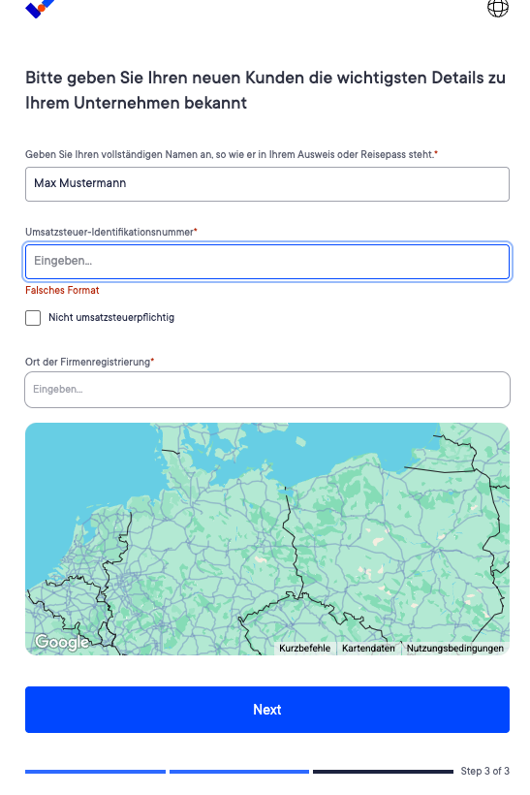Click the Ort der Firmenregistrierung label
This screenshot has height=795, width=530.
click(90, 362)
